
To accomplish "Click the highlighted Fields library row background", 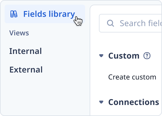I will pyautogui.click(x=45, y=14).
